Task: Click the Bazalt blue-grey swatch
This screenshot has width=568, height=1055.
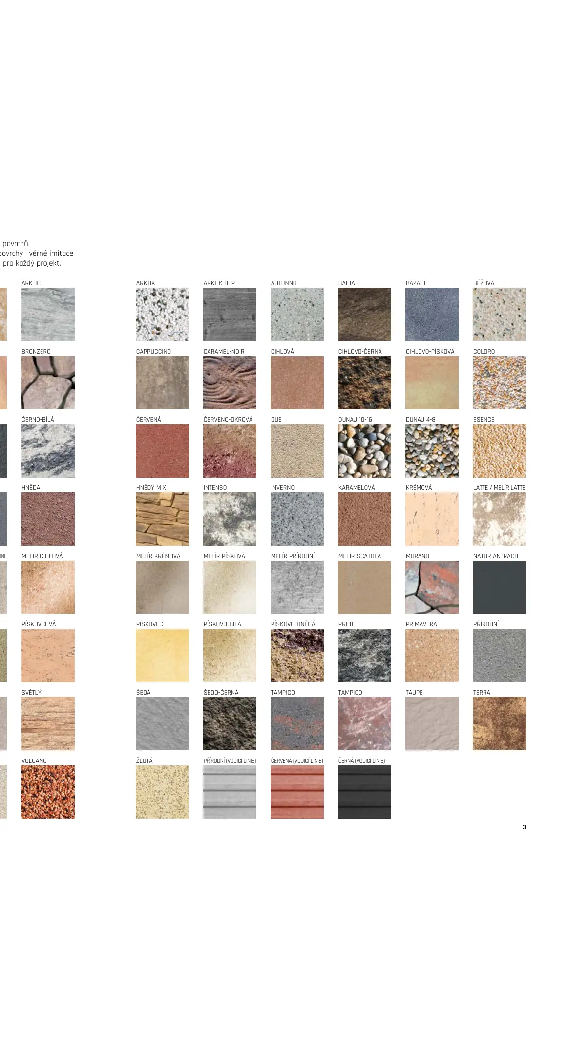Action: (432, 314)
